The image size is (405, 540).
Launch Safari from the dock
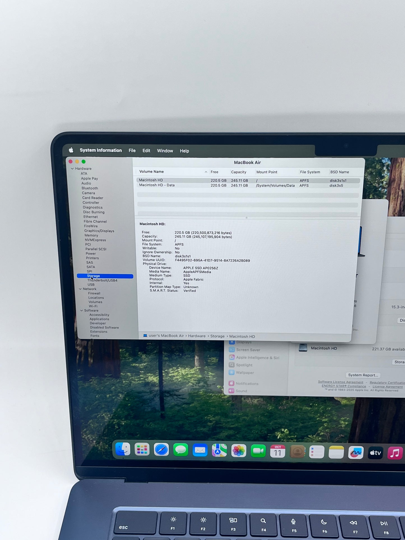click(161, 450)
